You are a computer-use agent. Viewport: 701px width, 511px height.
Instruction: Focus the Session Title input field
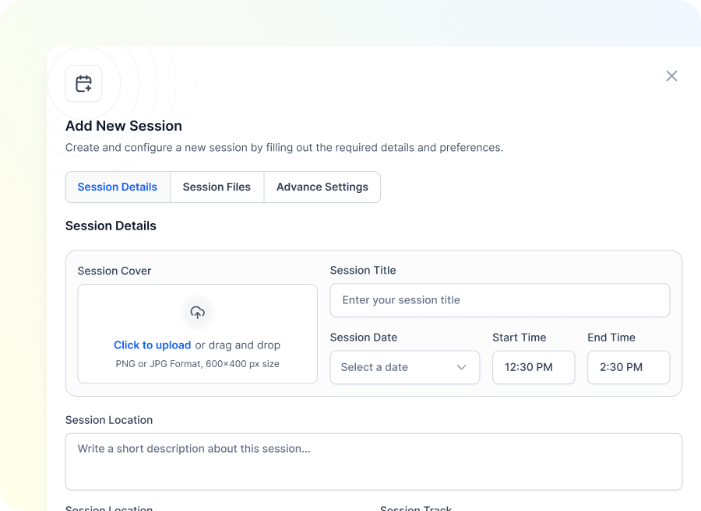point(500,300)
